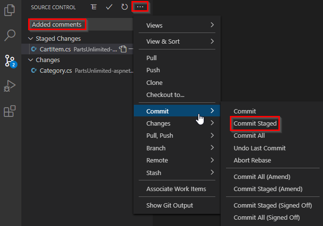Click the commit message input field

(x=78, y=25)
